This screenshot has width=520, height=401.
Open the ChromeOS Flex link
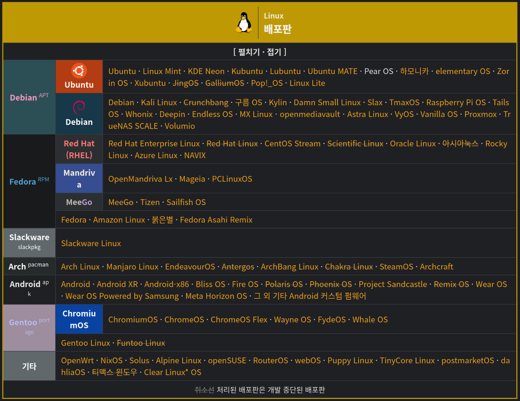point(239,320)
